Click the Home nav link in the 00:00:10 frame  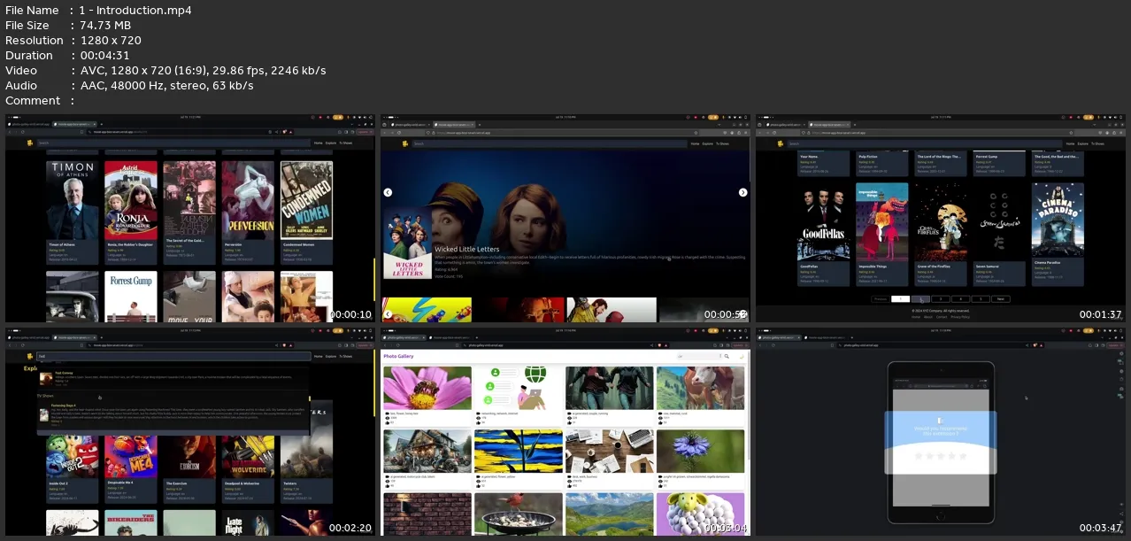click(x=319, y=143)
